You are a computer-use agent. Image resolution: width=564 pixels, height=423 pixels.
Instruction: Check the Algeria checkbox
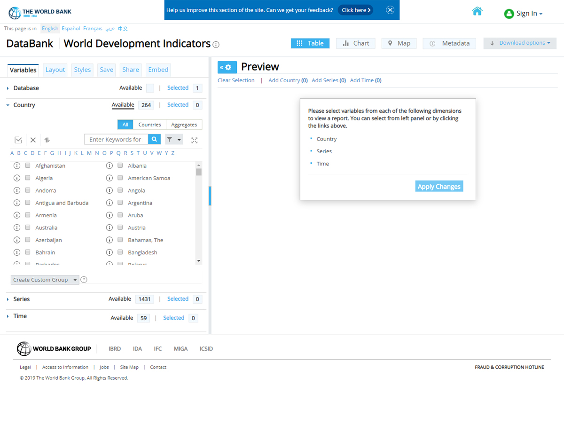28,178
